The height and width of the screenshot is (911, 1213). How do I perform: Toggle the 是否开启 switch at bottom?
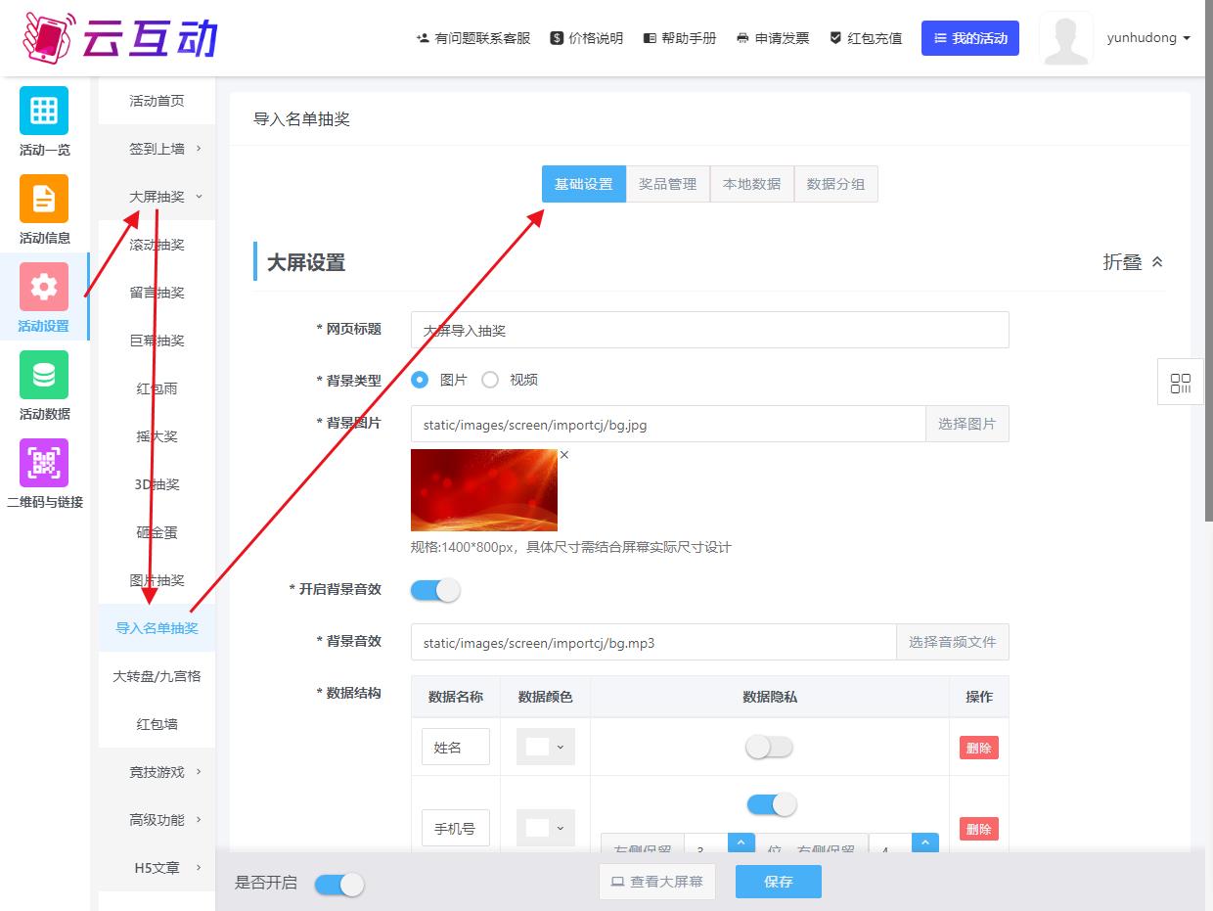(339, 883)
